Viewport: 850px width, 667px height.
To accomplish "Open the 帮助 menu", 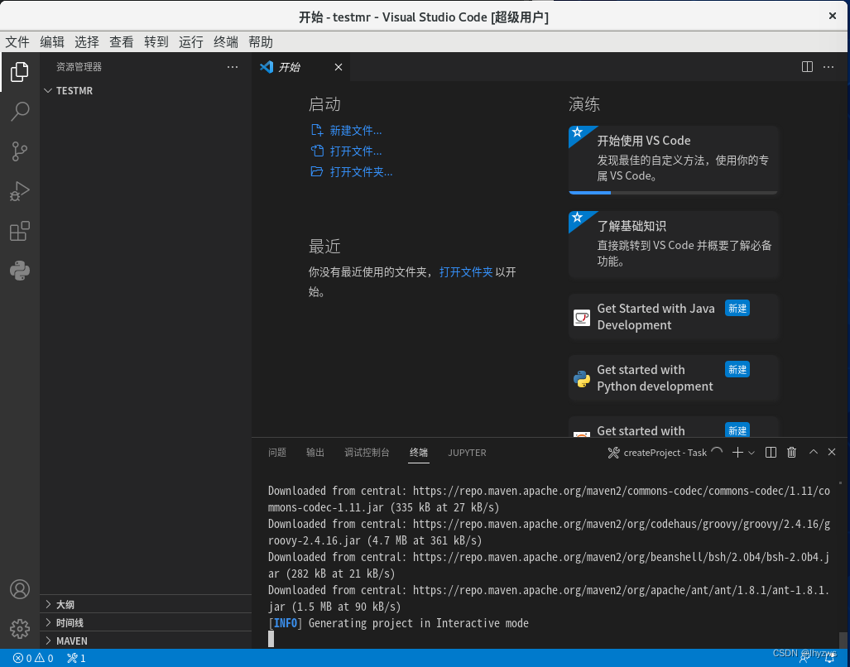I will tap(260, 41).
